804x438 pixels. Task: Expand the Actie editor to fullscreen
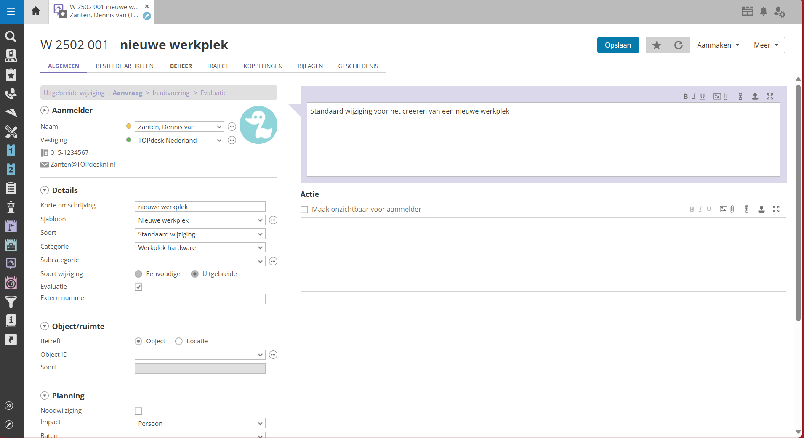pyautogui.click(x=776, y=209)
